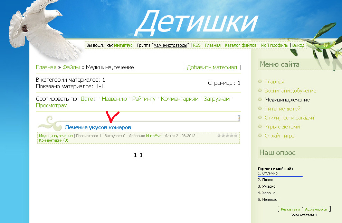342x223 pixels.
Task: View poll 'Результаты'
Action: coord(290,209)
